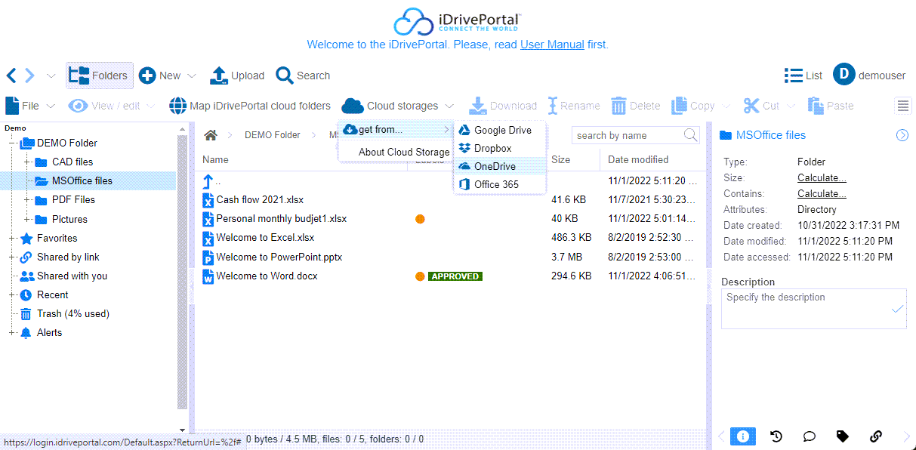Toggle the Folders tree panel

click(99, 76)
